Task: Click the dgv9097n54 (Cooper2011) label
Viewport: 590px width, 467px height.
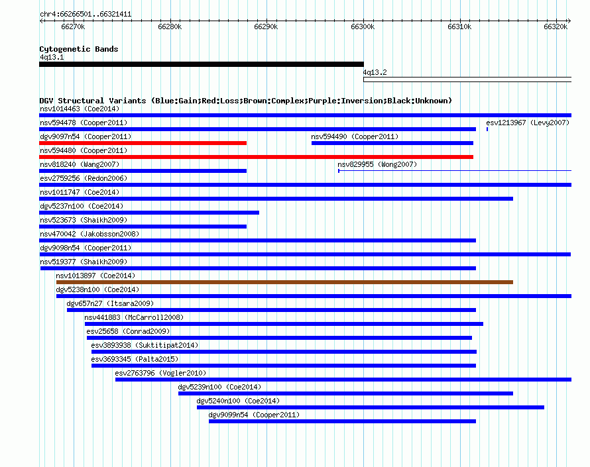Action: (x=86, y=137)
